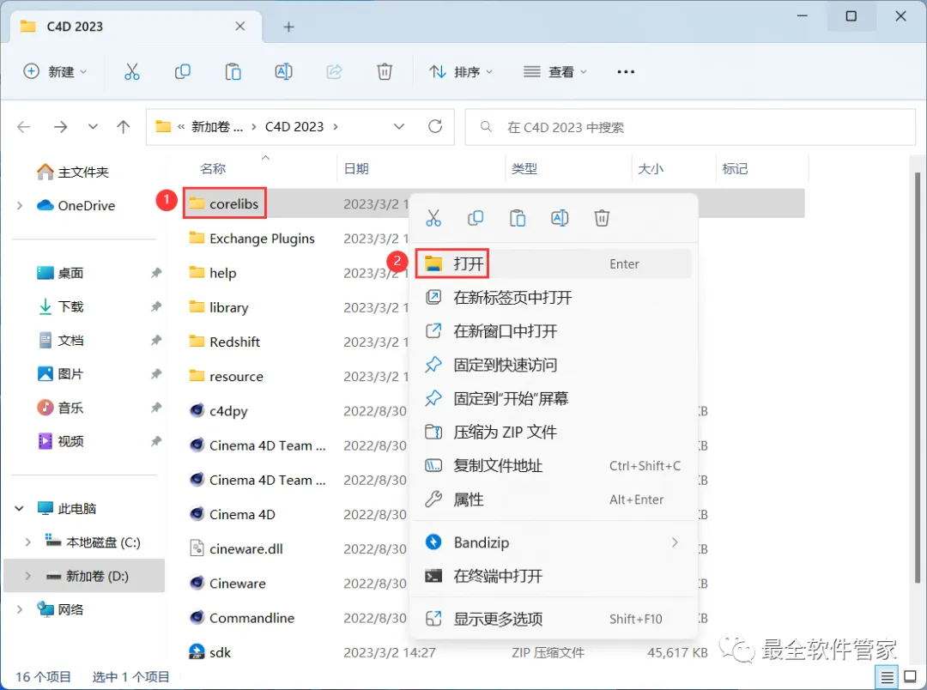Choose 显示更多选项
The height and width of the screenshot is (690, 927).
[554, 619]
